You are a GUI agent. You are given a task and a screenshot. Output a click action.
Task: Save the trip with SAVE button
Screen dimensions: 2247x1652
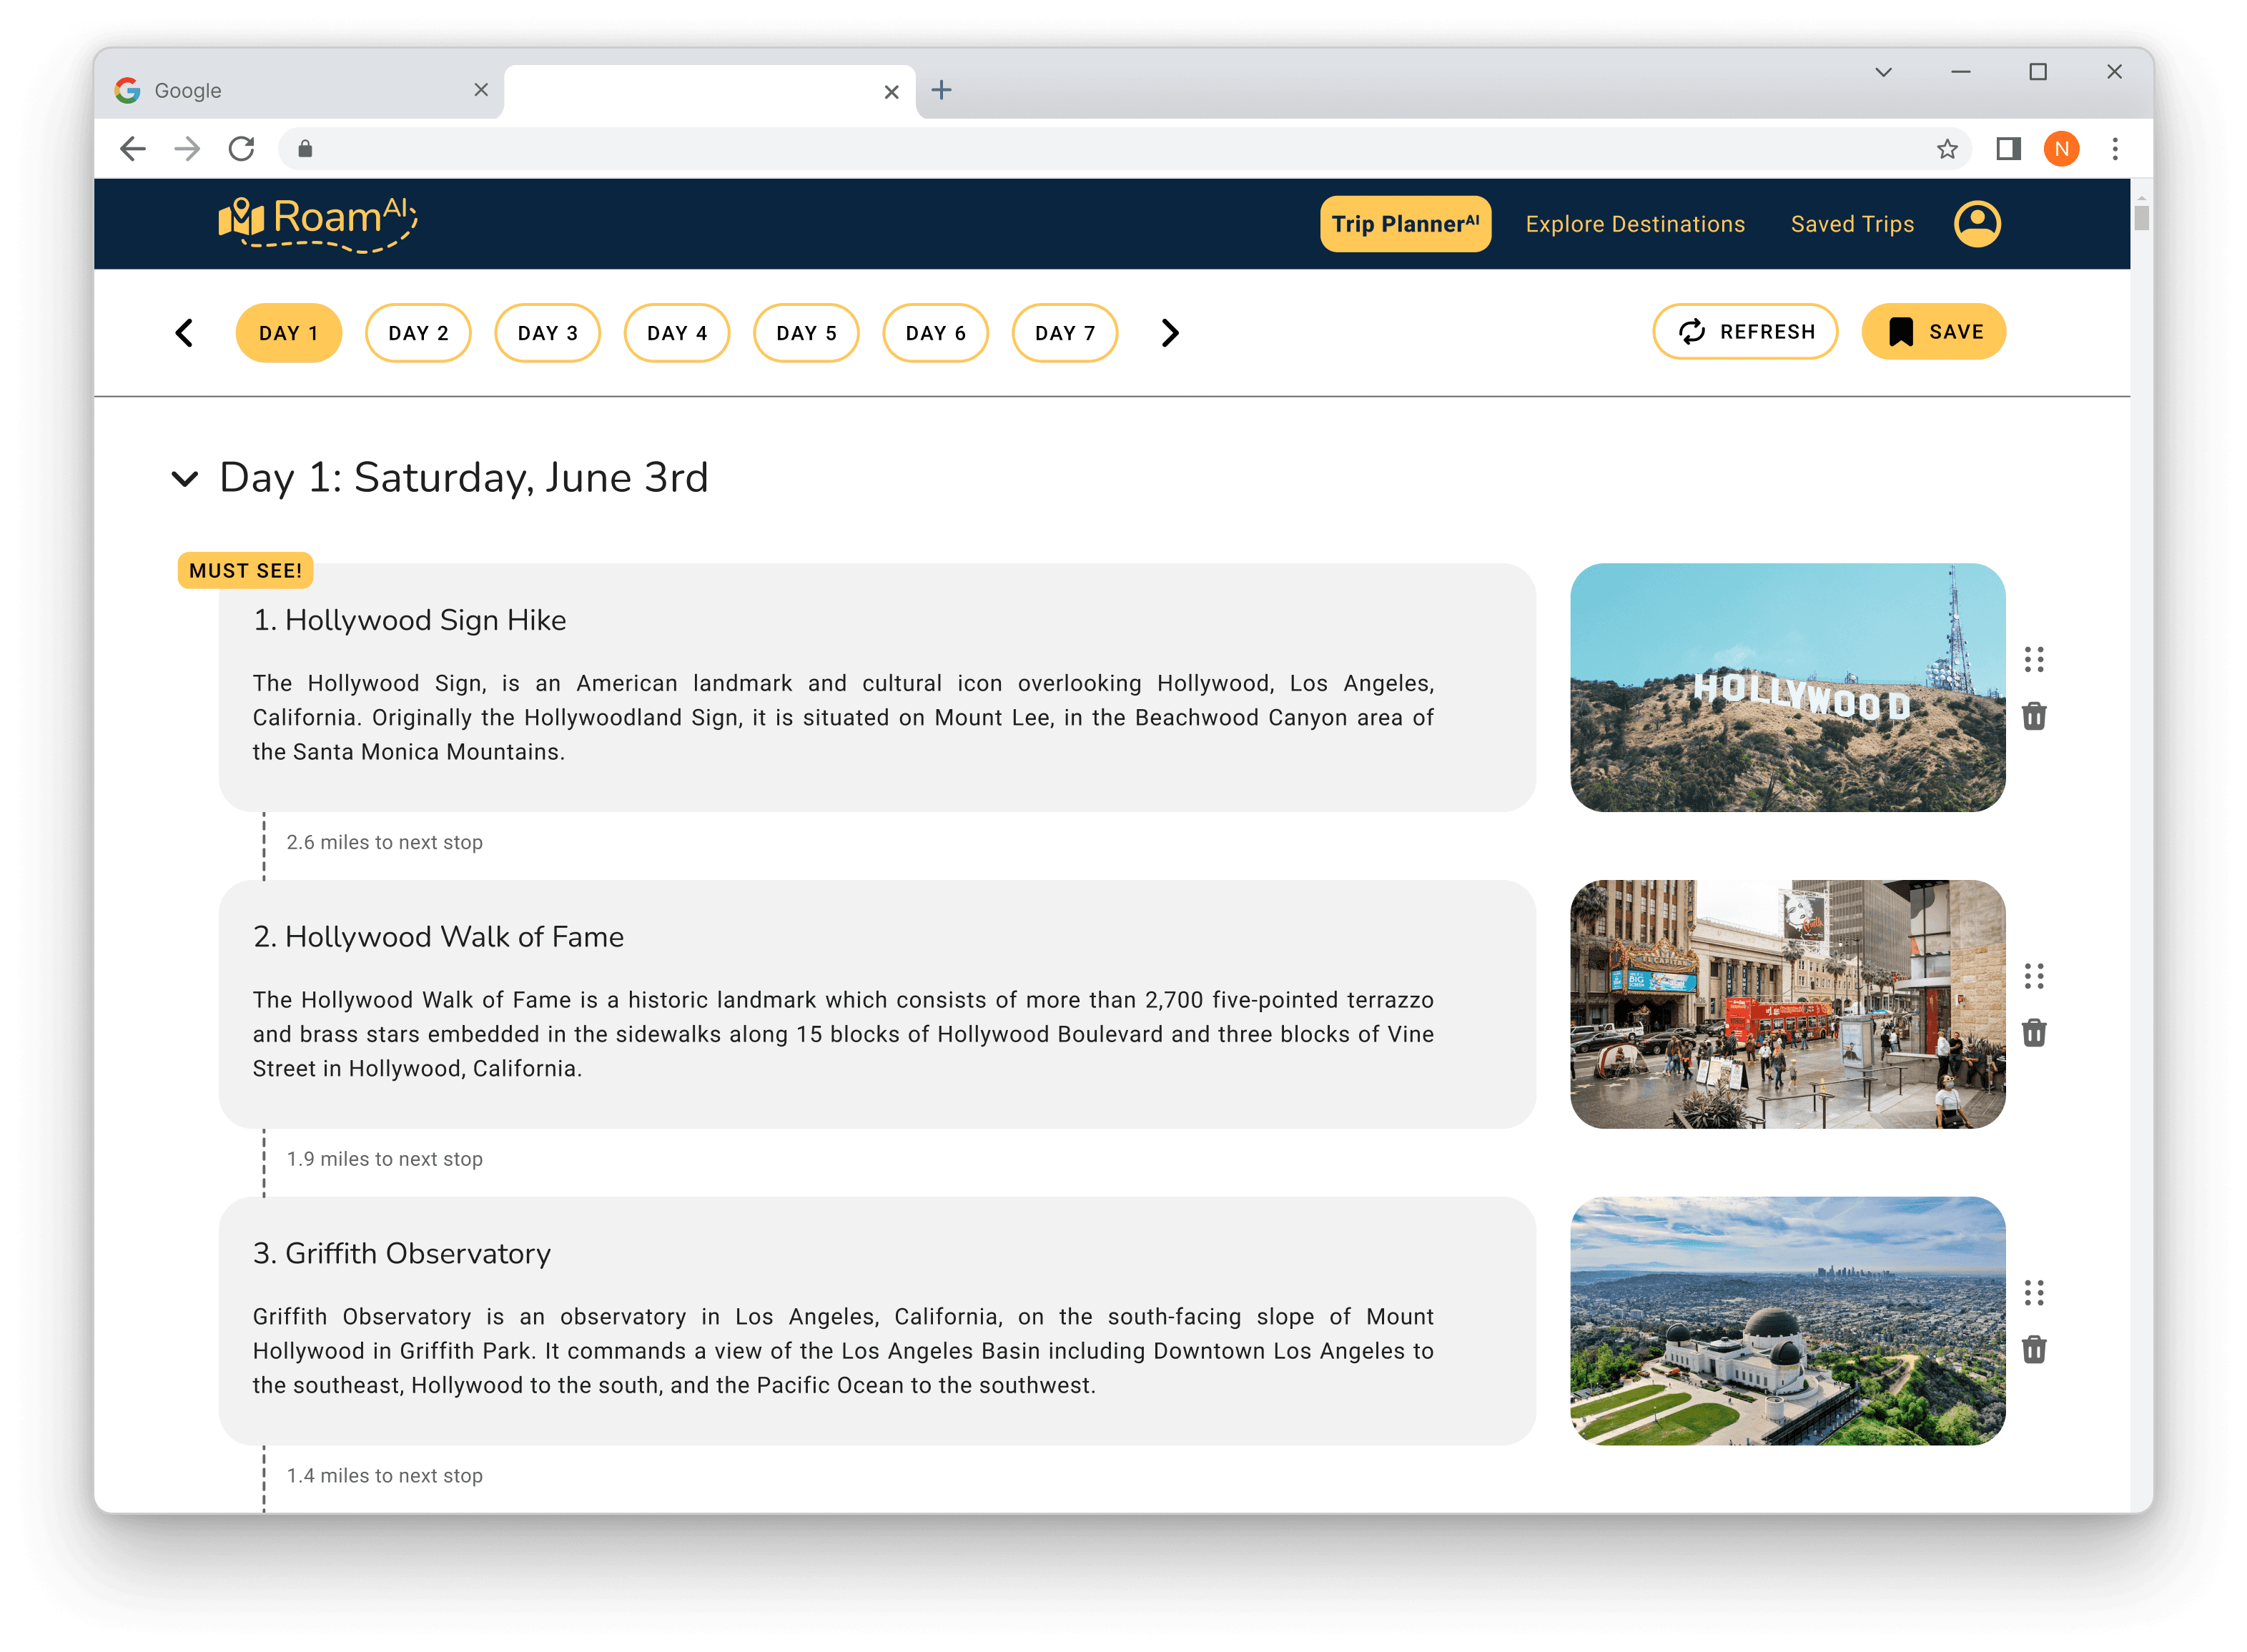click(1933, 332)
